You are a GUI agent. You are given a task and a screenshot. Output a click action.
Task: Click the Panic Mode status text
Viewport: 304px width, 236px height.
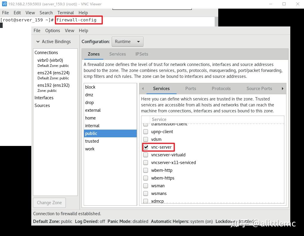coord(128,221)
